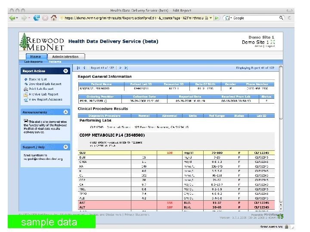Go to previous report icon

point(84,68)
